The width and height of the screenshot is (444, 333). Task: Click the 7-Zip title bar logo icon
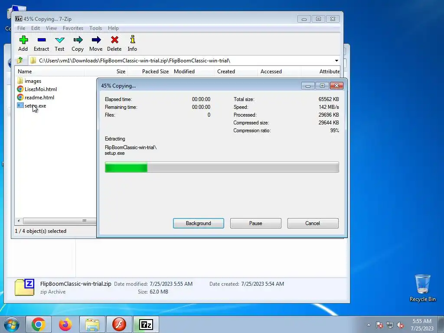point(19,19)
